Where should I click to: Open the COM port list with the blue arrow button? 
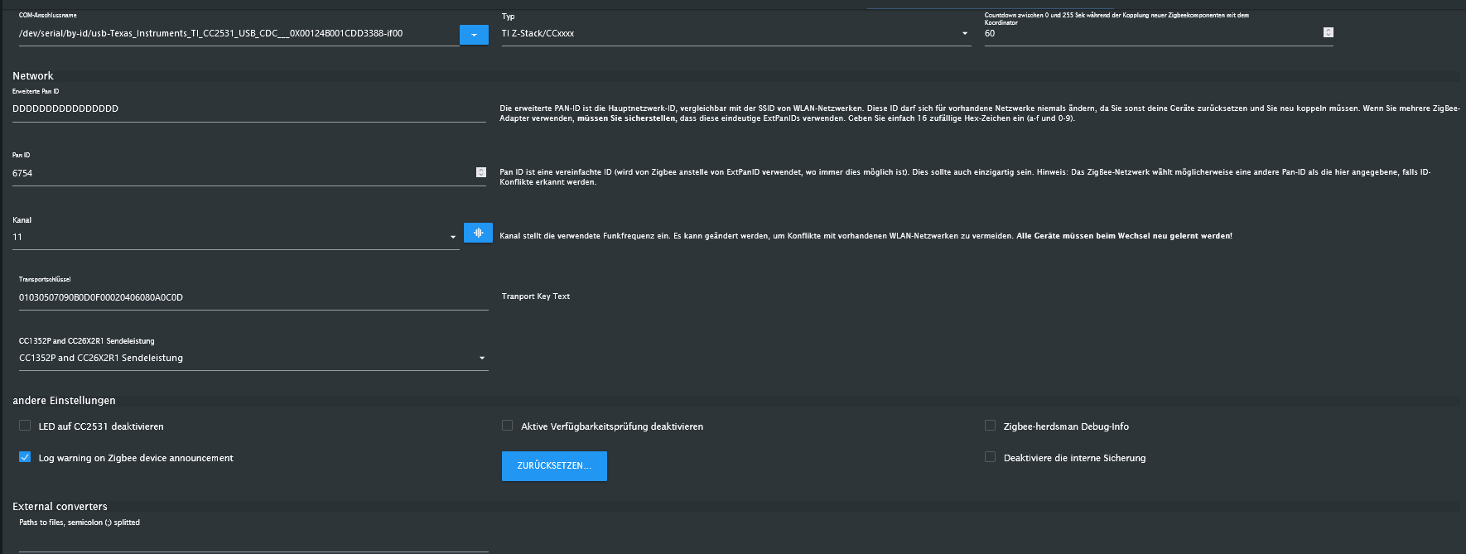coord(474,35)
